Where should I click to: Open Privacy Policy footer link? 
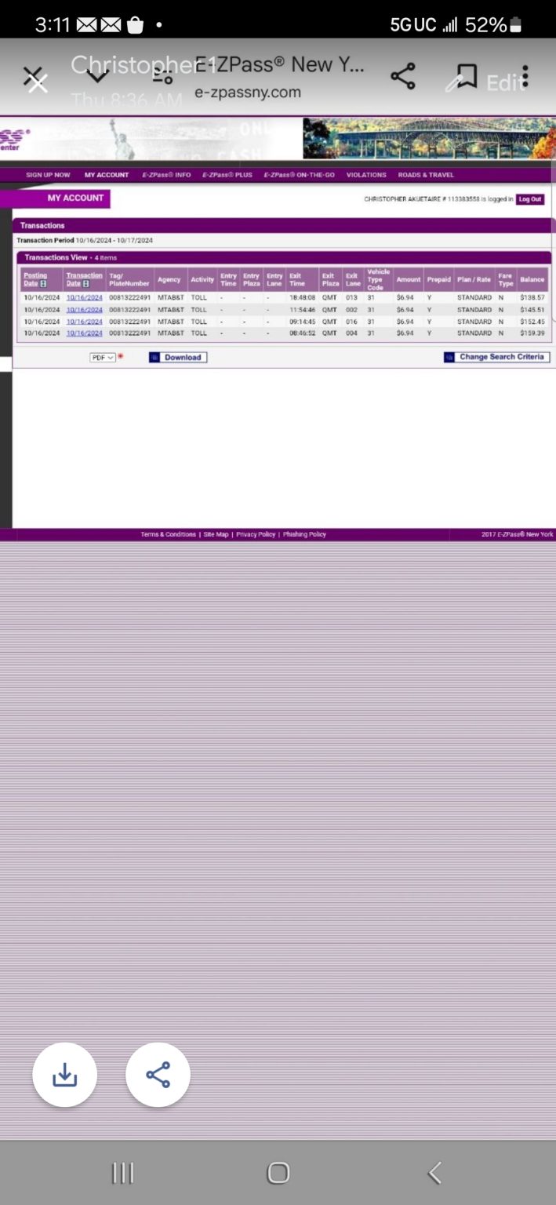(256, 534)
